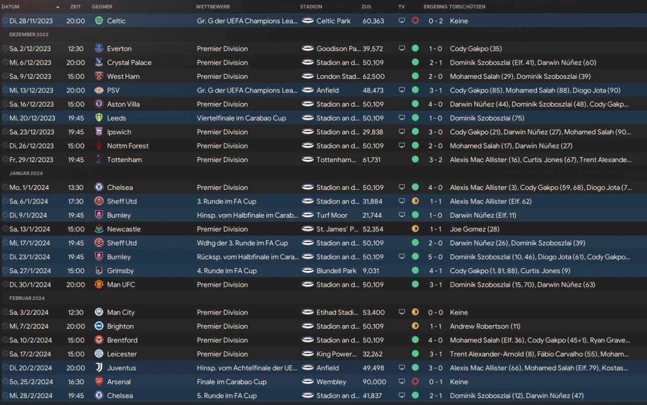The height and width of the screenshot is (405, 647).
Task: Click the attendance figure 90,000
Action: pos(375,382)
